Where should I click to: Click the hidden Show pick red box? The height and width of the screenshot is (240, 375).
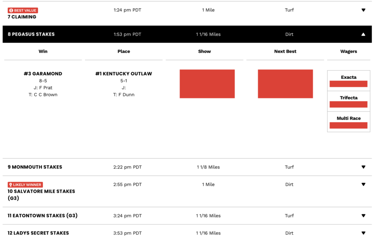[207, 84]
